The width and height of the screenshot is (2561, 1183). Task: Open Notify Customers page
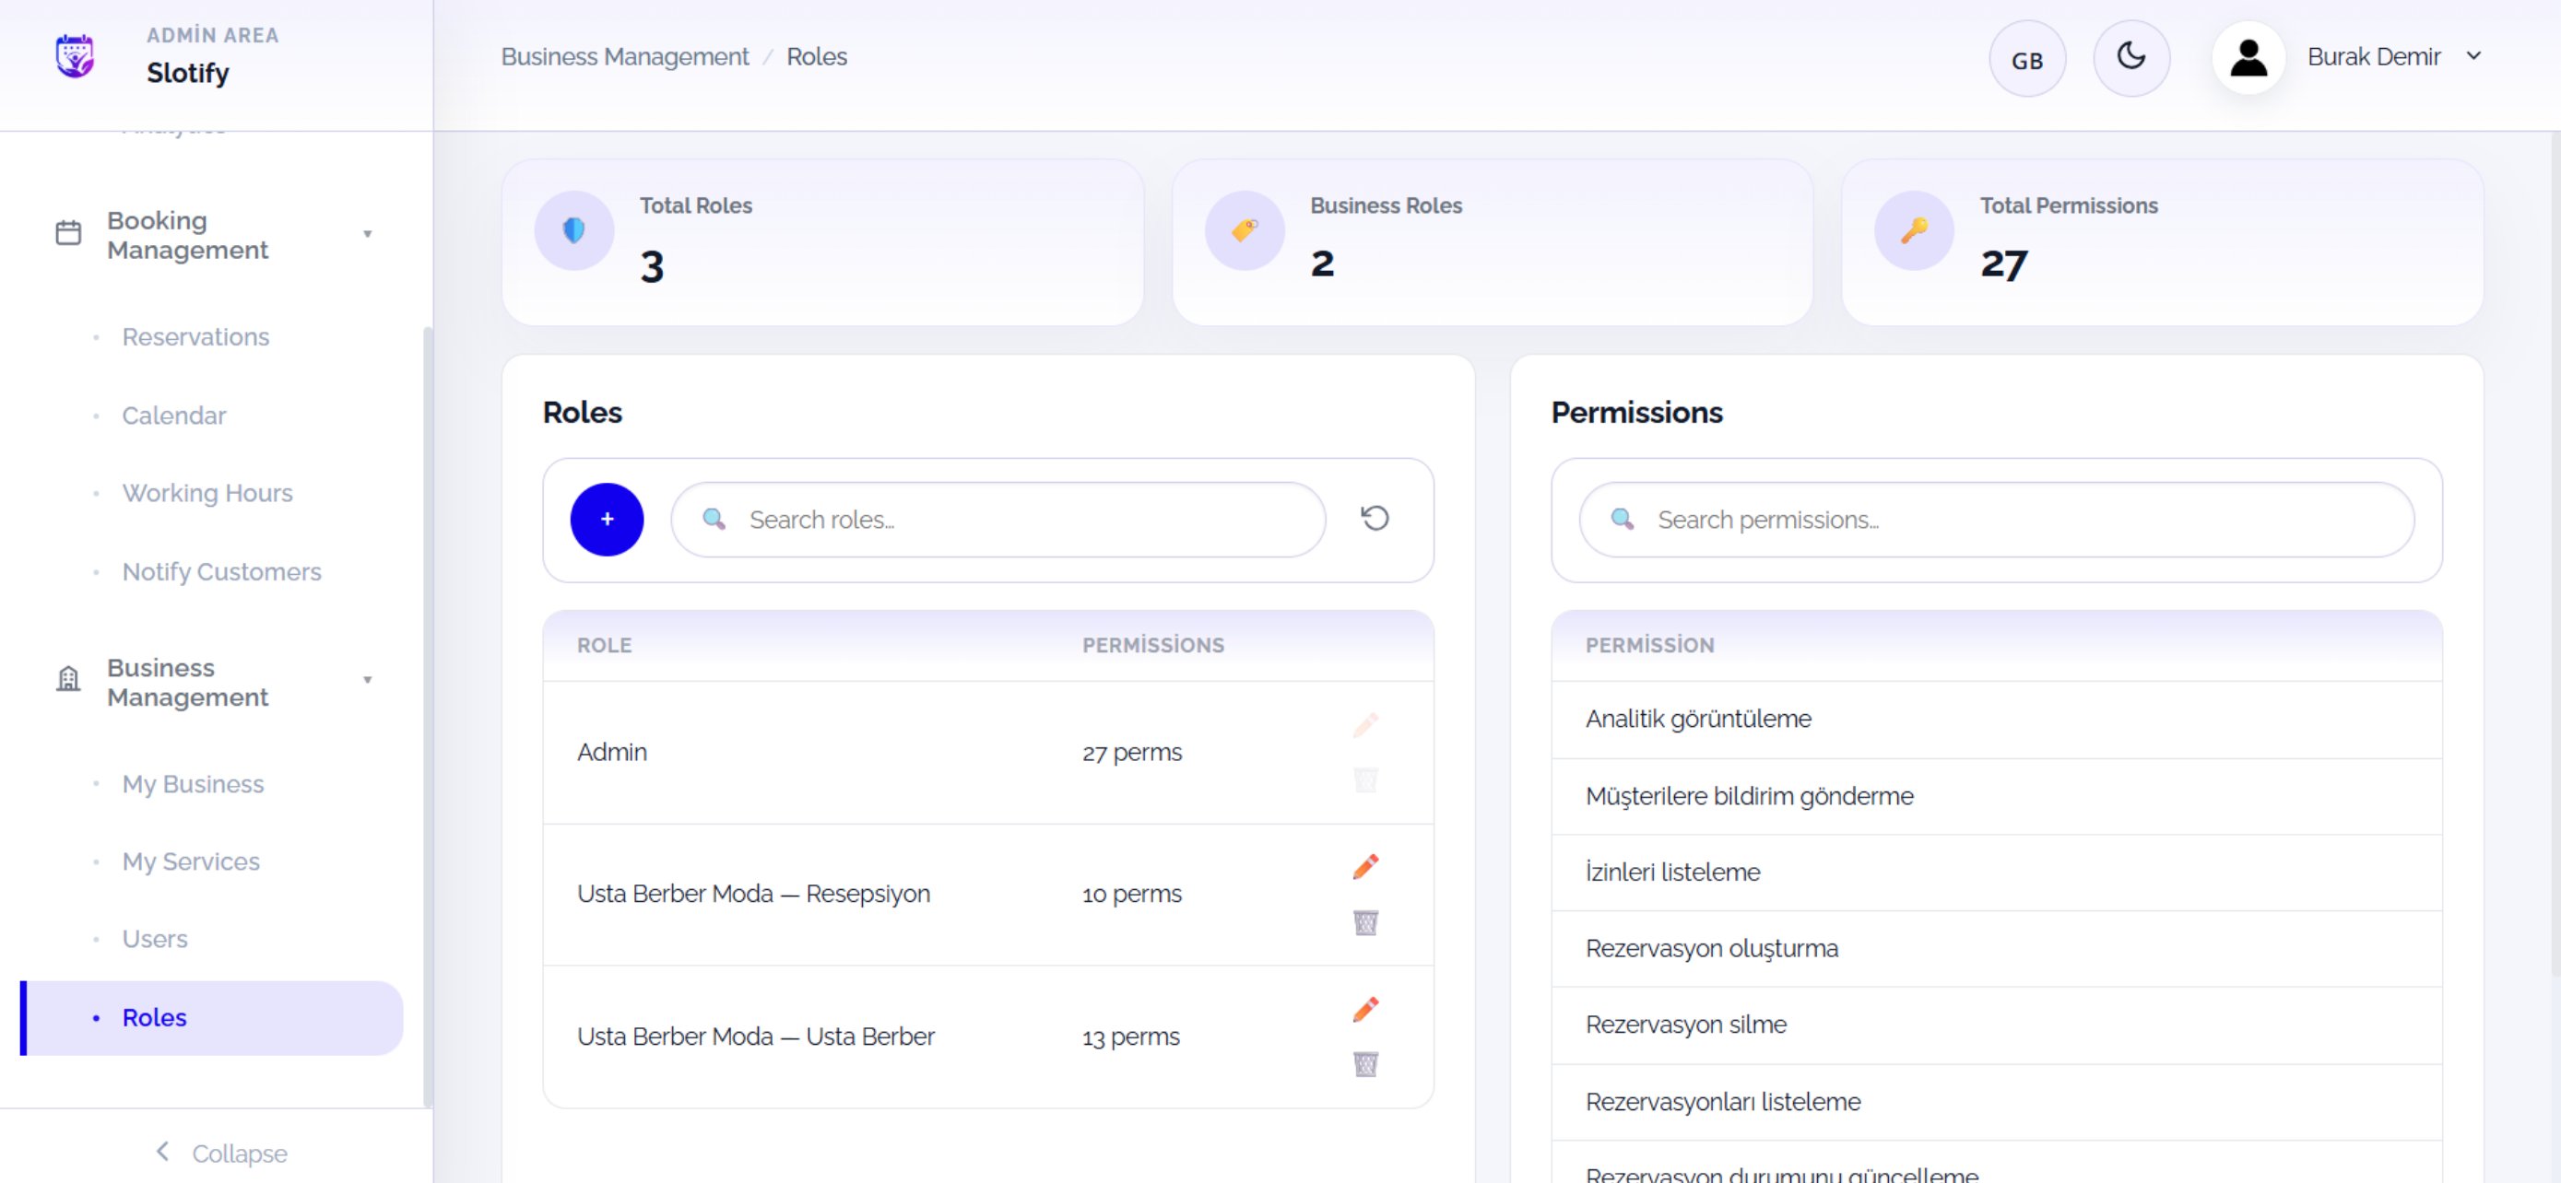coord(221,572)
